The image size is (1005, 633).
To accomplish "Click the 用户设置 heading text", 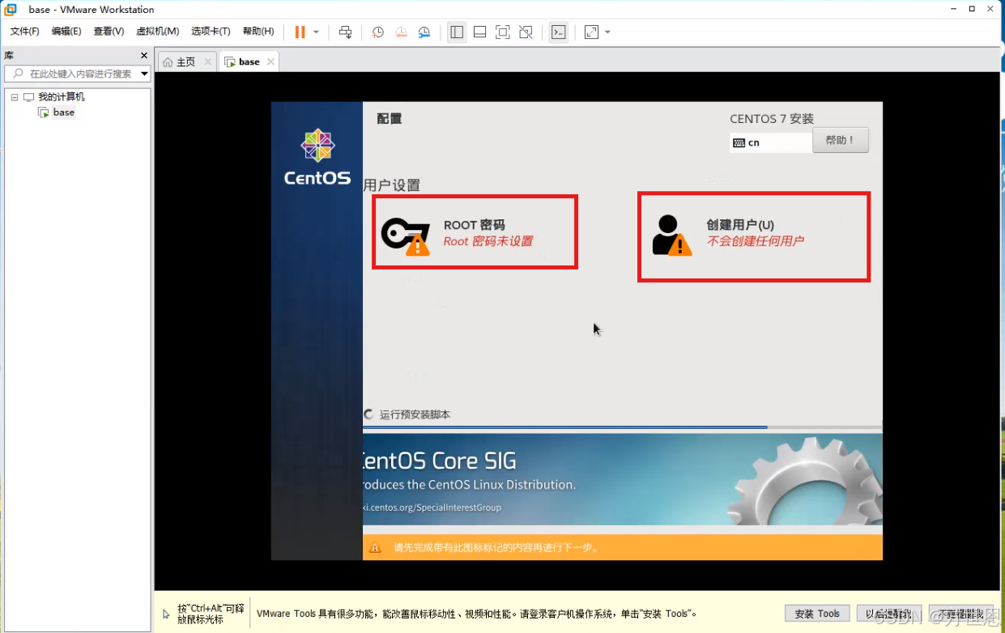I will tap(392, 185).
